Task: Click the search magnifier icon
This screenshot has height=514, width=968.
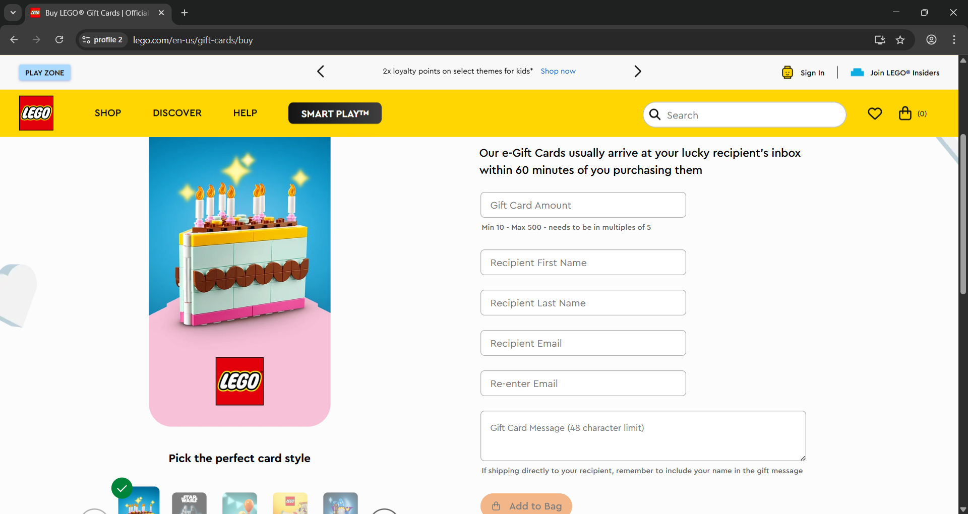Action: pos(655,115)
